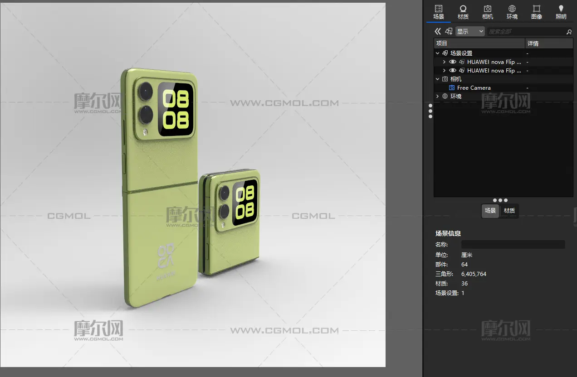Open the 材质 (Material) panel tab
This screenshot has width=577, height=377.
pos(463,12)
